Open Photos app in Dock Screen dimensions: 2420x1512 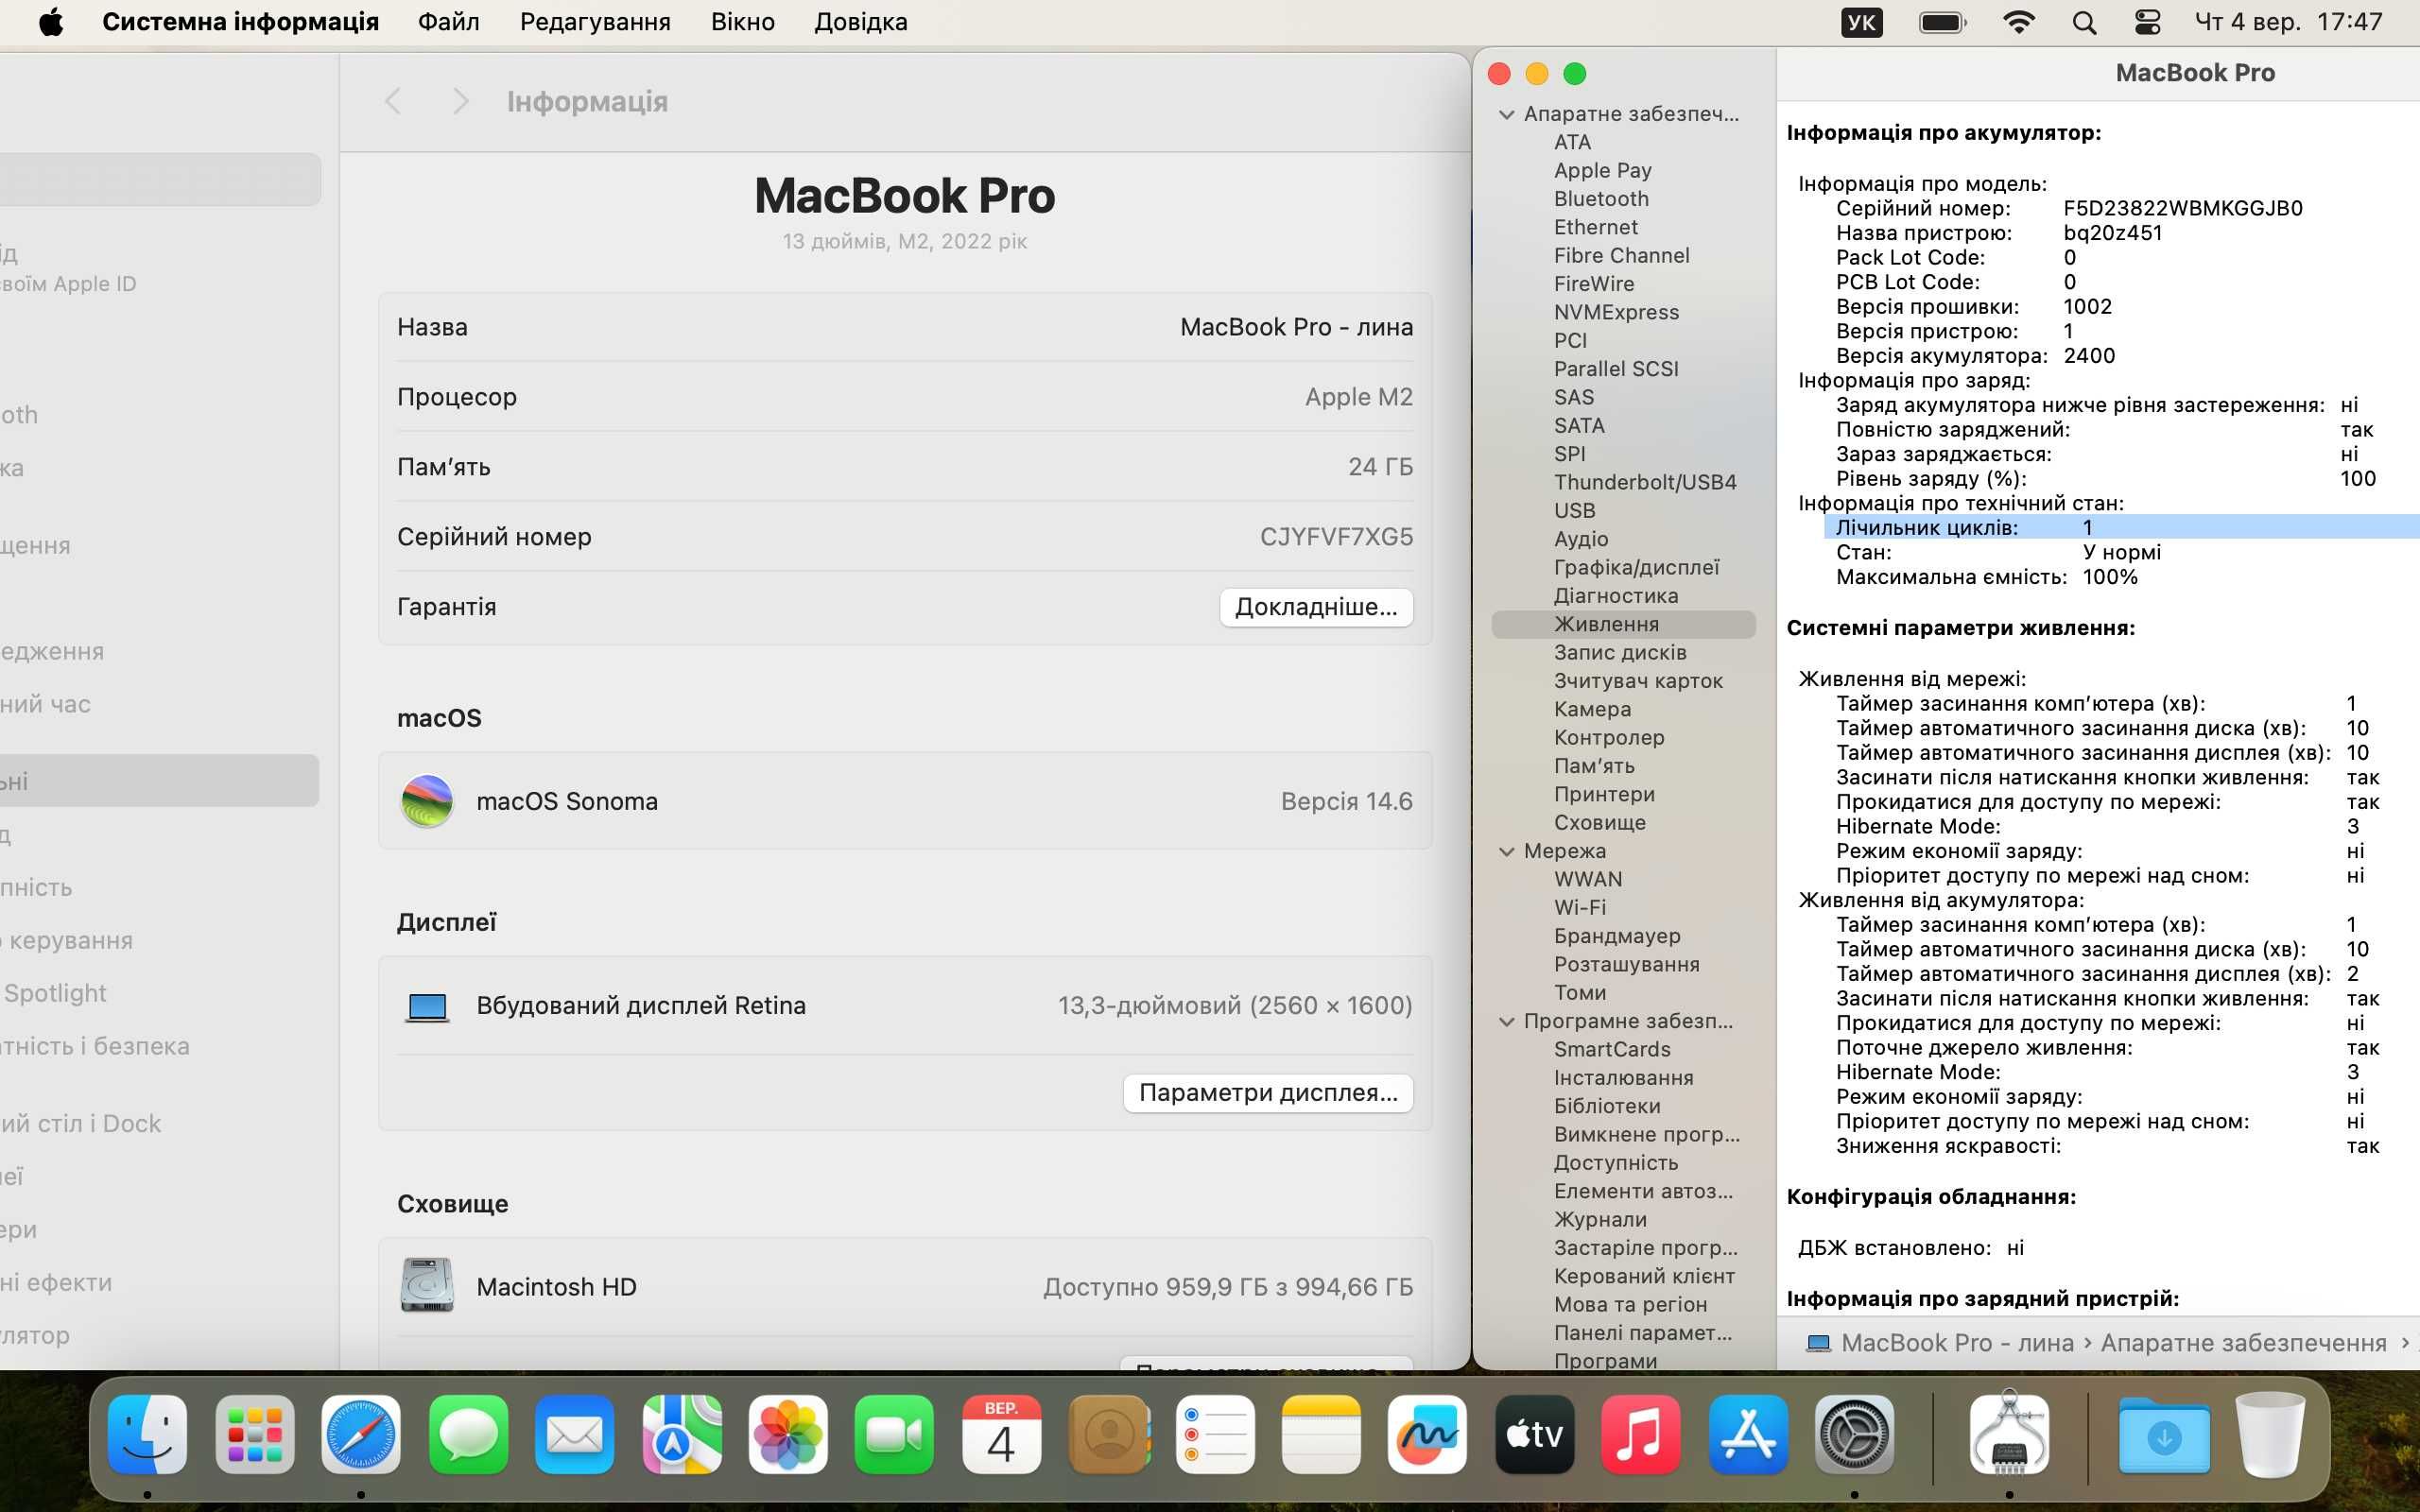[788, 1434]
